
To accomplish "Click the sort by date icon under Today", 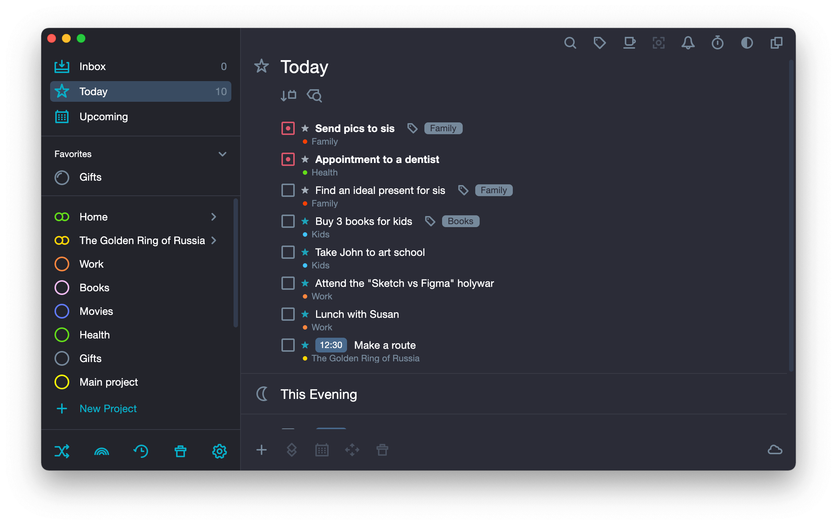I will tap(288, 95).
